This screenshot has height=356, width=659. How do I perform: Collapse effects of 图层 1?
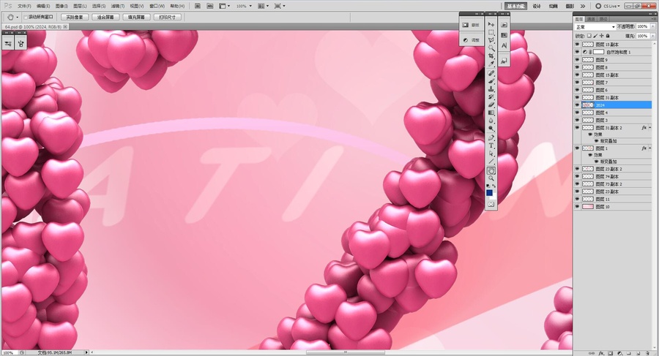pyautogui.click(x=650, y=148)
